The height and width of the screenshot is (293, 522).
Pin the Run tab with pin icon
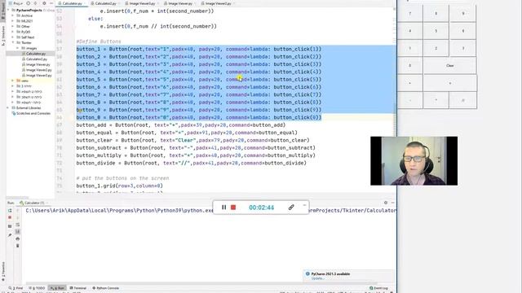[x=10, y=235]
